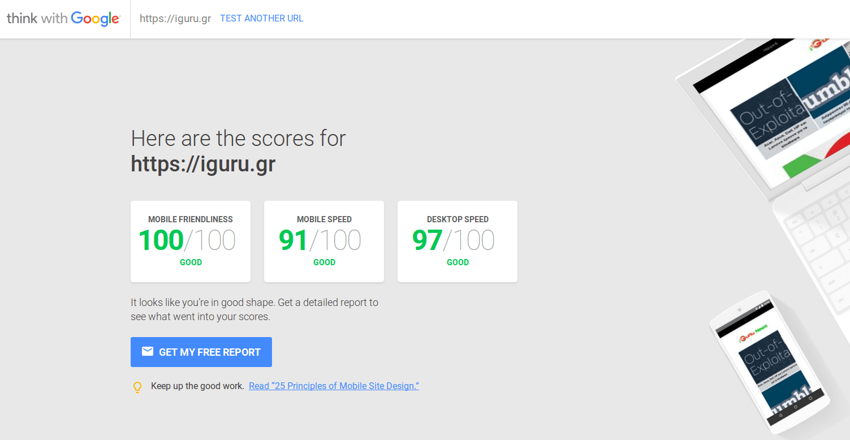This screenshot has width=850, height=440.
Task: Select the Desktop Speed score card title
Action: pos(458,219)
